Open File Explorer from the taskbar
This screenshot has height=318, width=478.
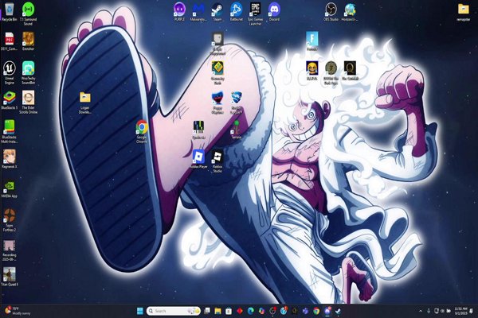click(217, 311)
